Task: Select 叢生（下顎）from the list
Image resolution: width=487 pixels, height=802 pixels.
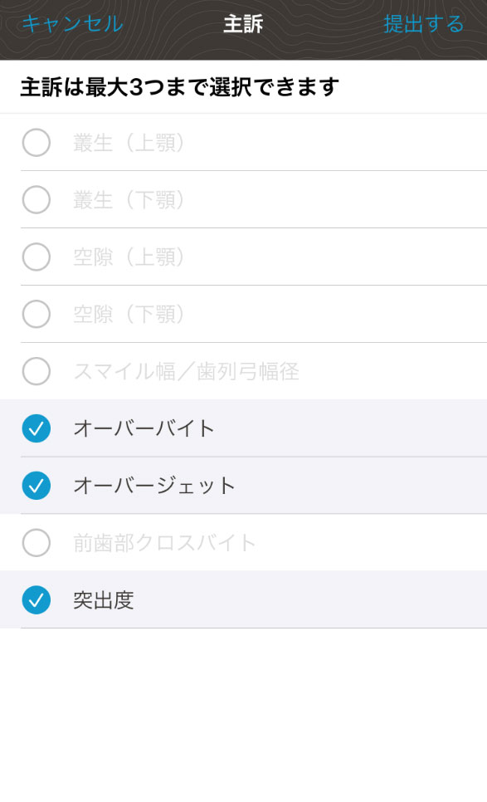Action: (37, 200)
